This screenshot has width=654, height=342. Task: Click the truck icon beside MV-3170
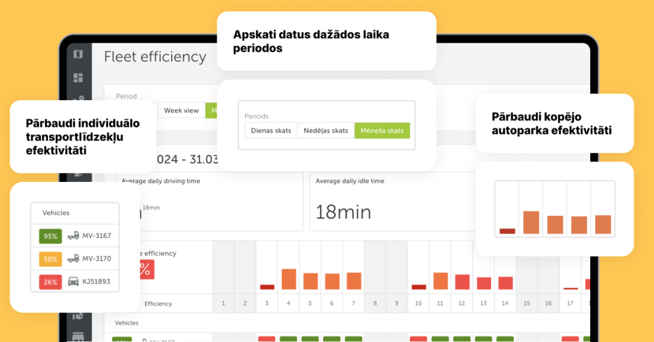click(73, 259)
